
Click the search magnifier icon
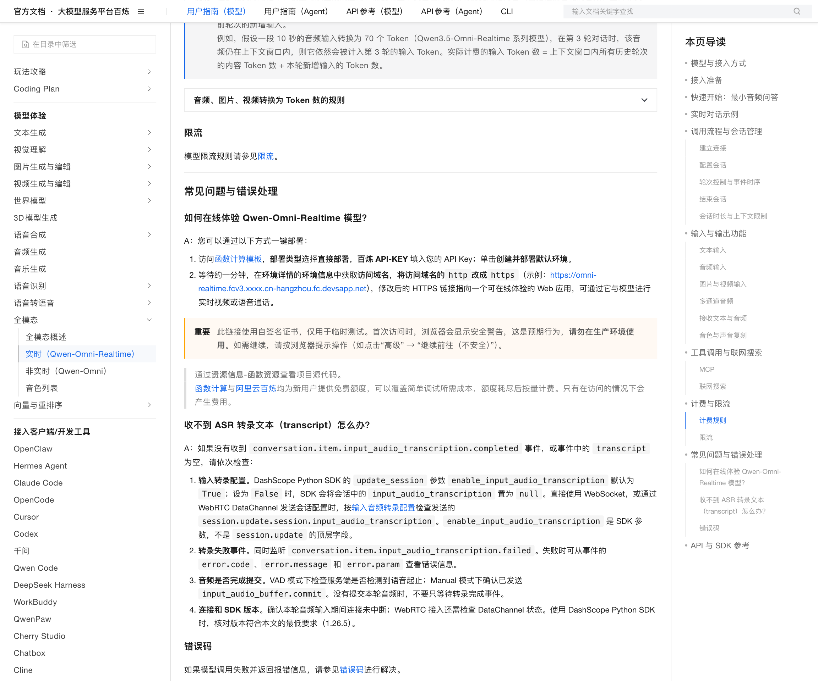[797, 12]
